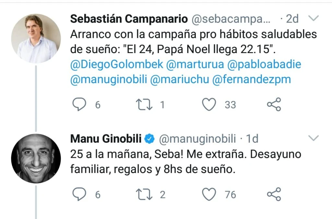332x219 pixels.
Task: Open options chevron on Ginobili's tweet
Action: pyautogui.click(x=314, y=138)
